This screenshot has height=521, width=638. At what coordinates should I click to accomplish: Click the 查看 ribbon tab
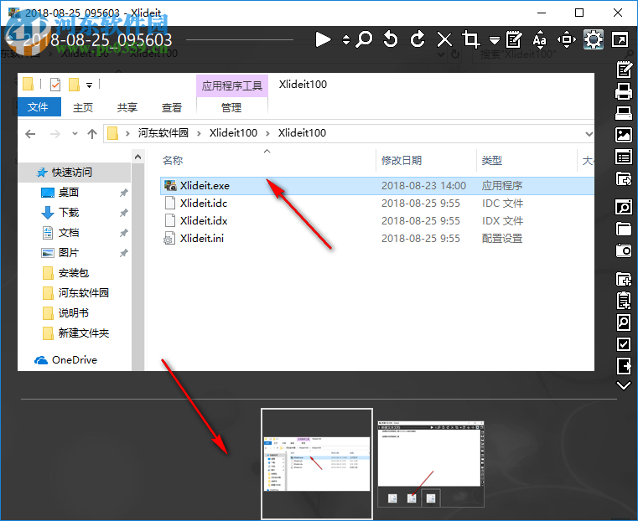(x=172, y=107)
